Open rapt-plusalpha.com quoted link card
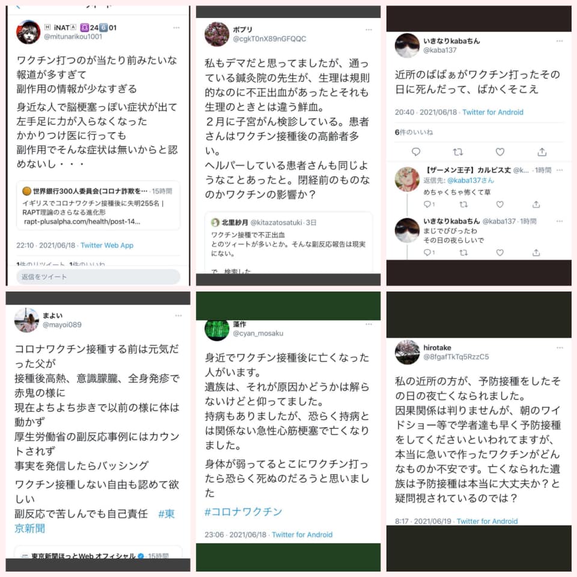The height and width of the screenshot is (577, 577). 98,206
